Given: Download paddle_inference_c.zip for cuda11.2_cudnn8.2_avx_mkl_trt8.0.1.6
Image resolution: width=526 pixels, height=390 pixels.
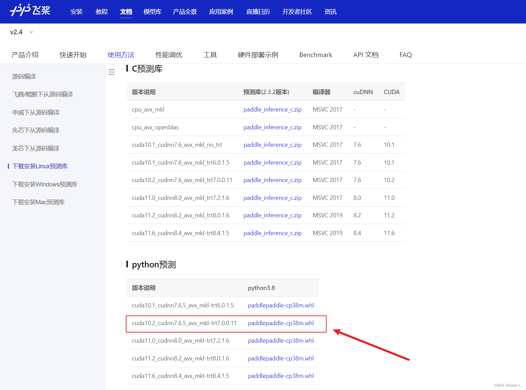Looking at the screenshot, I should tap(272, 215).
